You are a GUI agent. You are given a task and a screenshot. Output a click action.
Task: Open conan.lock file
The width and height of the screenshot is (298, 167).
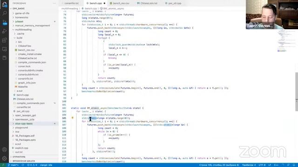point(24,66)
